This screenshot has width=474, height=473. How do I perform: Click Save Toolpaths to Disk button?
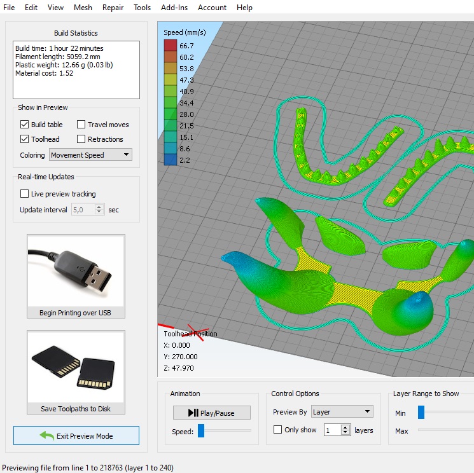point(76,372)
